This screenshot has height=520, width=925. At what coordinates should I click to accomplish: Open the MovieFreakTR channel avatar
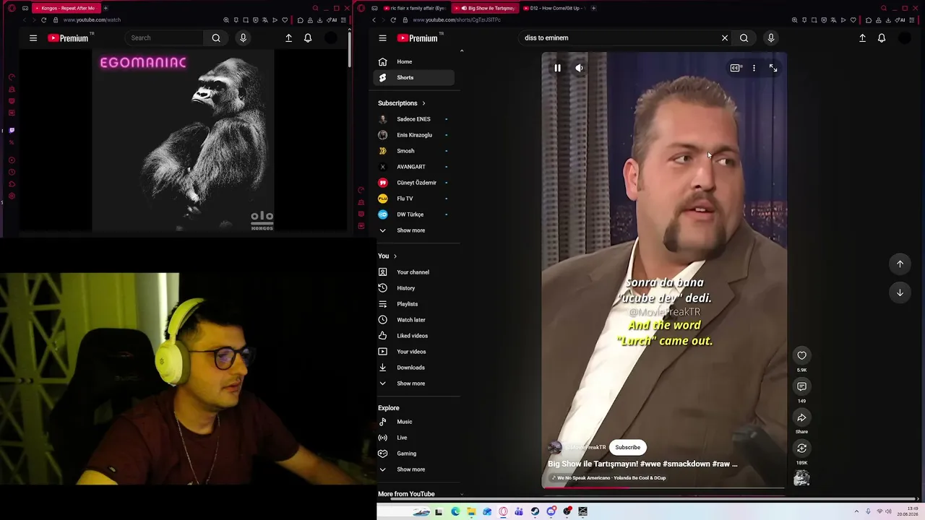(555, 447)
